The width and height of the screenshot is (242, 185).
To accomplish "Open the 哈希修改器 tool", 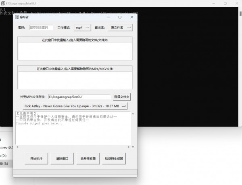I will click(x=88, y=159).
